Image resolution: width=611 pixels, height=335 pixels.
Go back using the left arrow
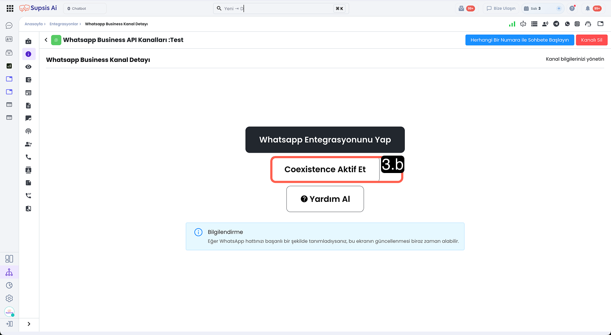click(46, 40)
